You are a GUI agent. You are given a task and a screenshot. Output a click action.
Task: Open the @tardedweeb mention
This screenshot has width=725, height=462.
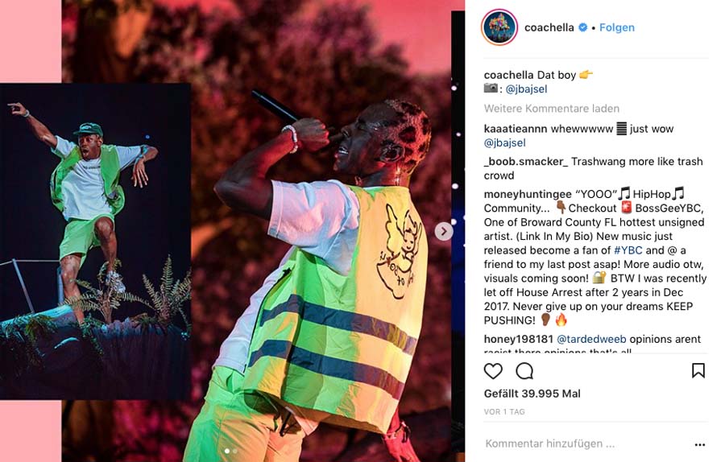pyautogui.click(x=591, y=339)
